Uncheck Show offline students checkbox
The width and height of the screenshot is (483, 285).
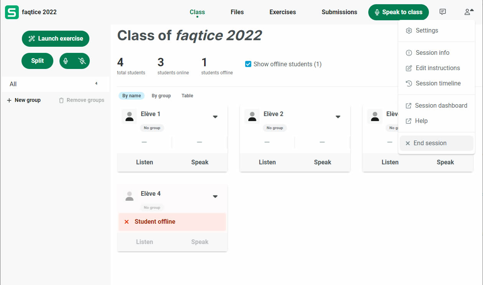[248, 64]
